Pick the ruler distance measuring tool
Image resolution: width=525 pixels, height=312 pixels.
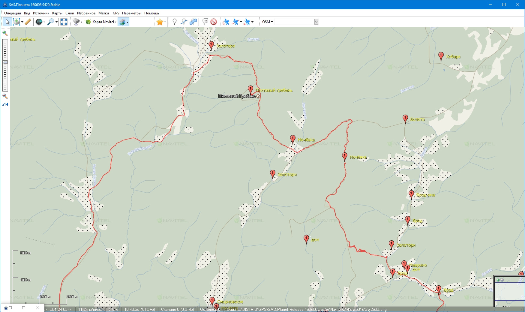click(x=28, y=22)
